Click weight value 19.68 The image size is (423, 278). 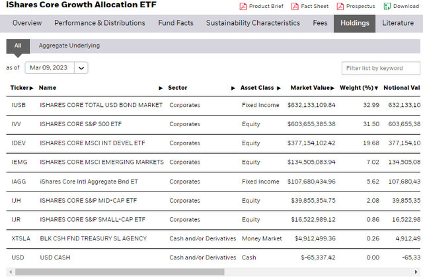(x=371, y=143)
